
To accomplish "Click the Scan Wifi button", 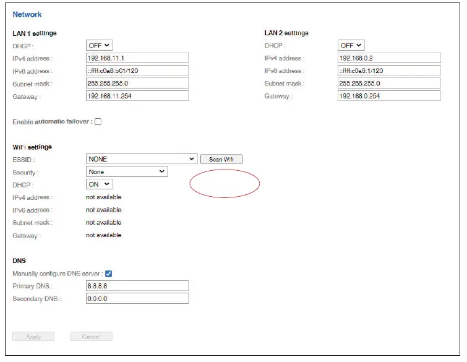I will pyautogui.click(x=221, y=160).
